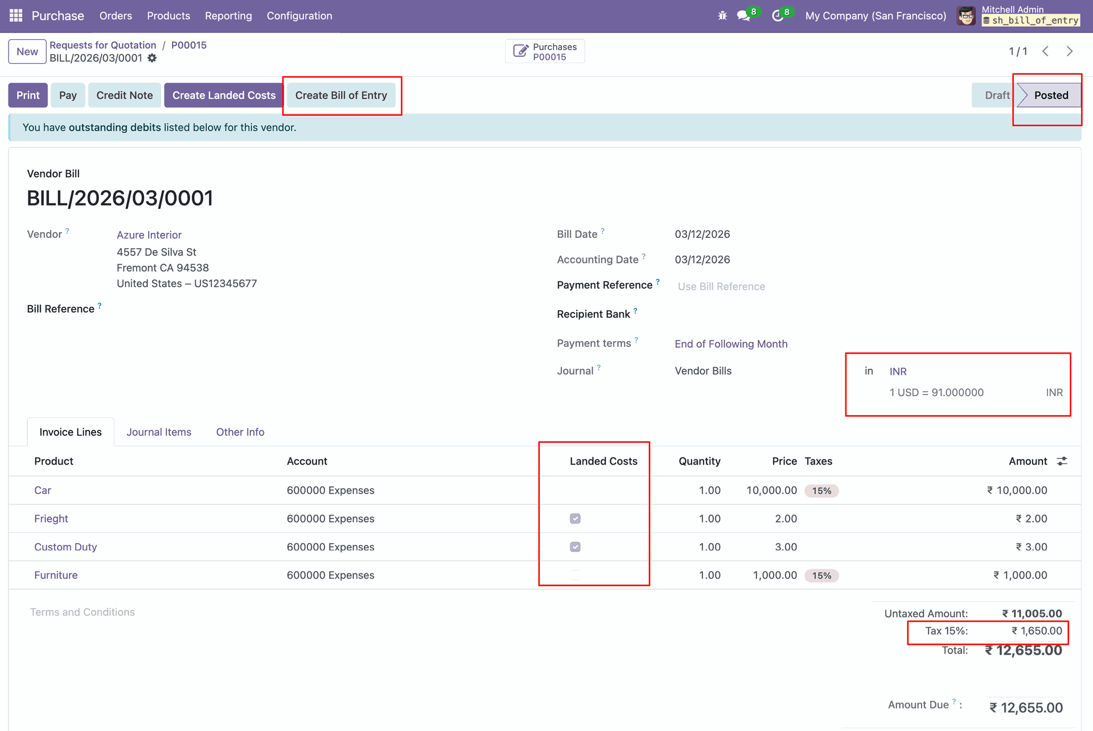
Task: Click Create Bill of Entry button
Action: (341, 95)
